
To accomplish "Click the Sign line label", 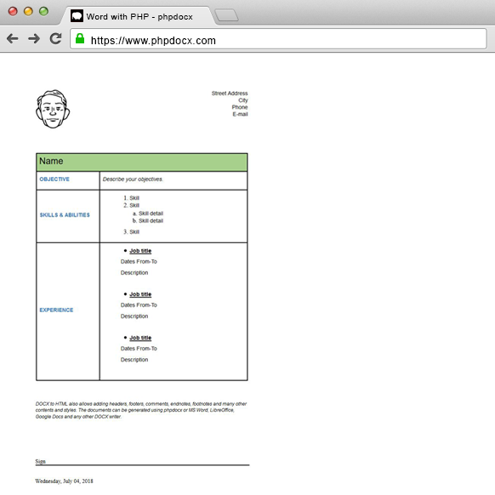I will coord(41,461).
